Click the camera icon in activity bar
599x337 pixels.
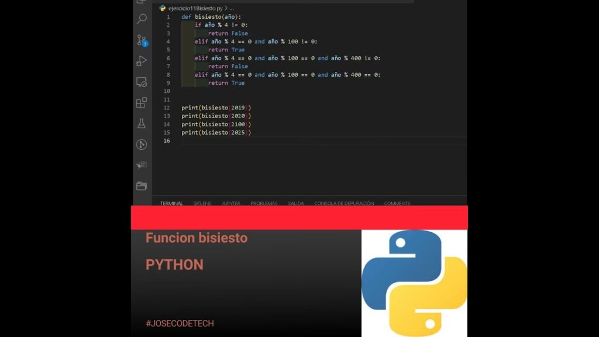point(142,165)
